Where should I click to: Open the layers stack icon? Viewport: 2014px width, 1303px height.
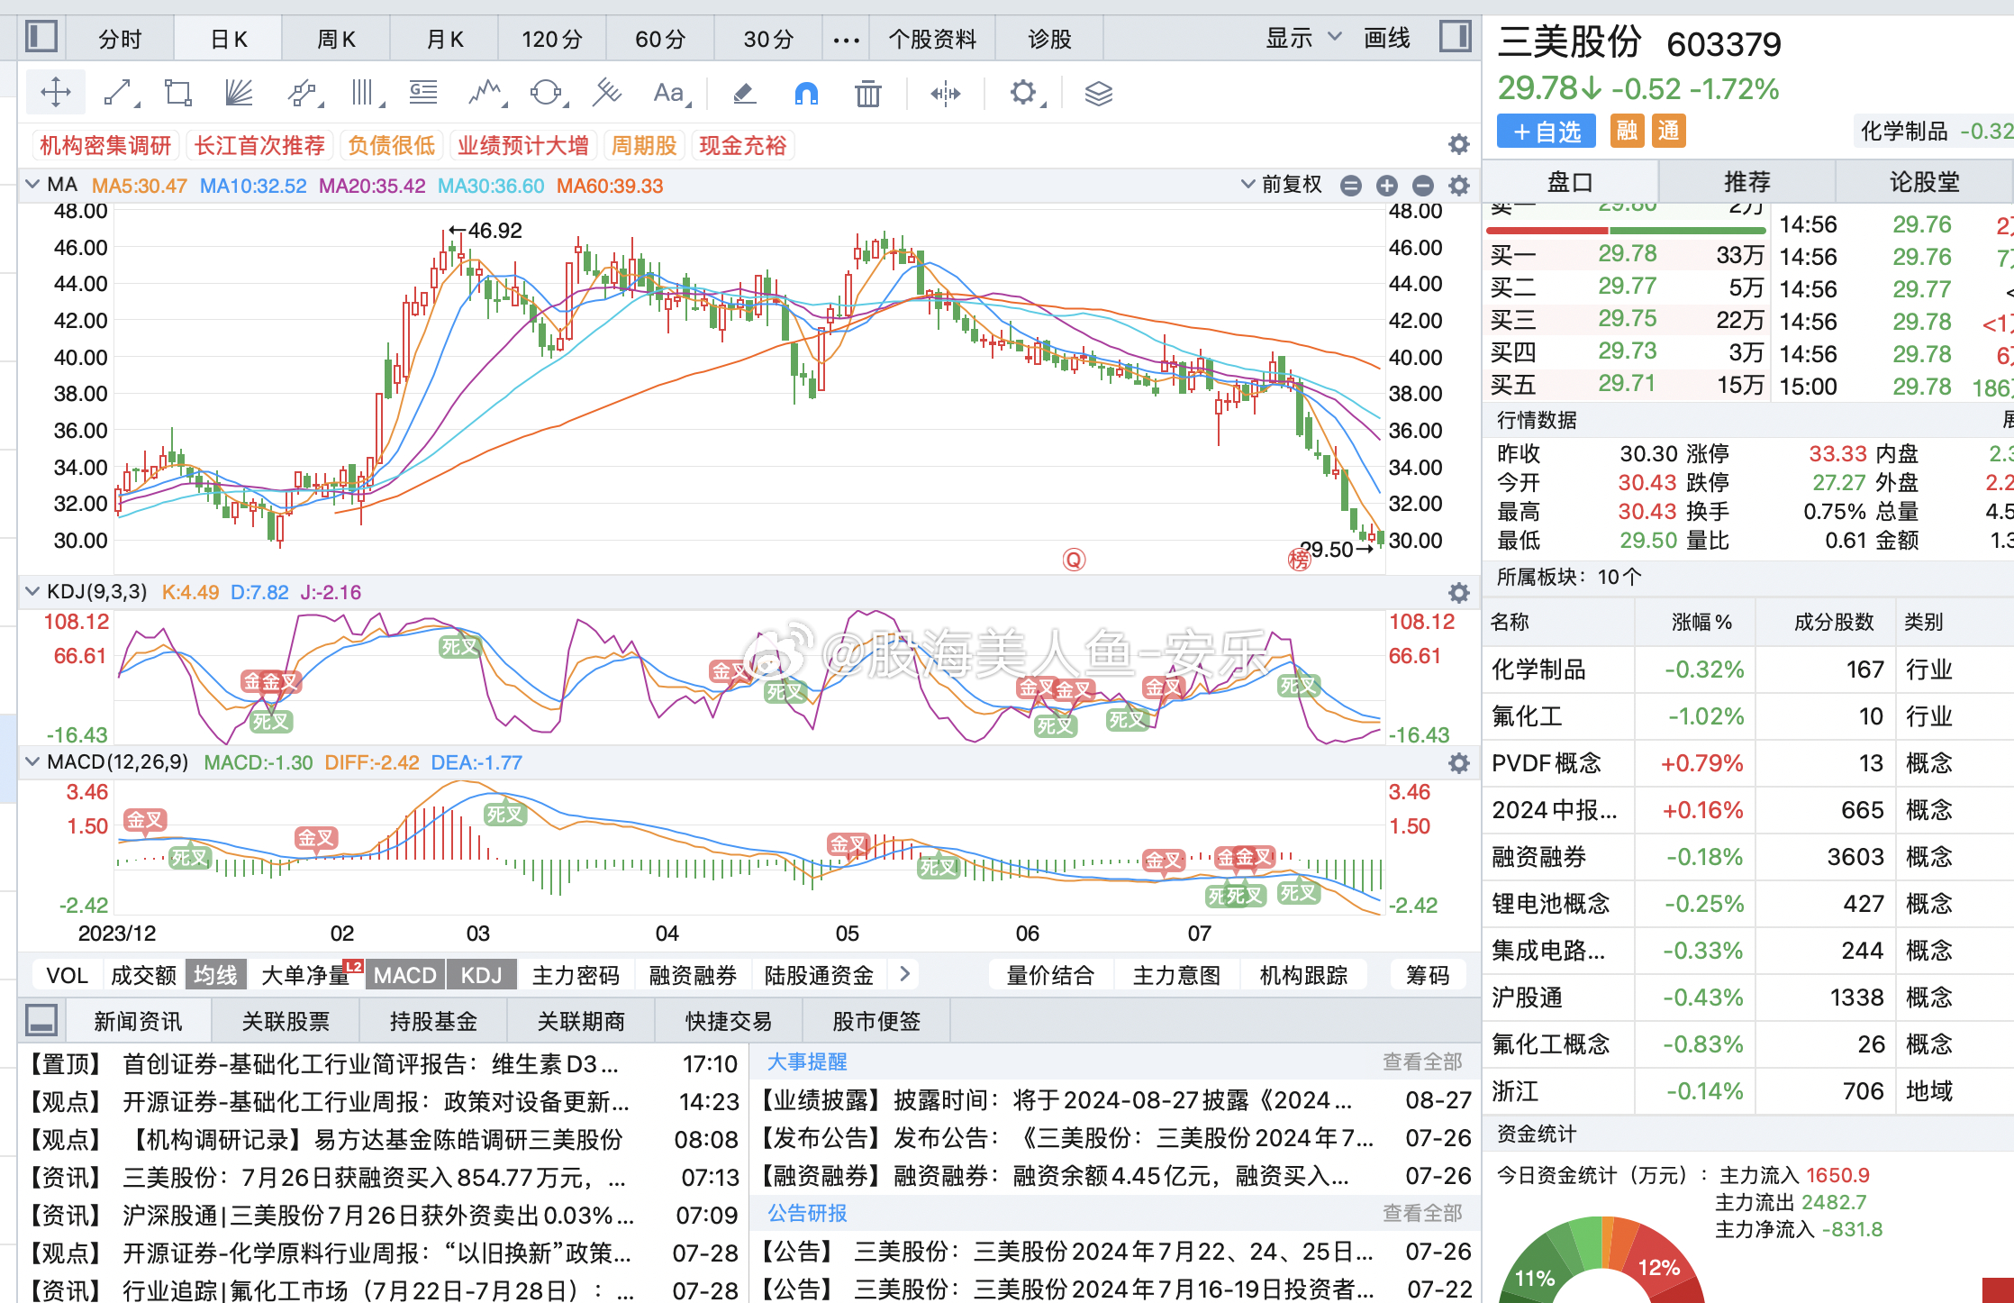tap(1098, 93)
